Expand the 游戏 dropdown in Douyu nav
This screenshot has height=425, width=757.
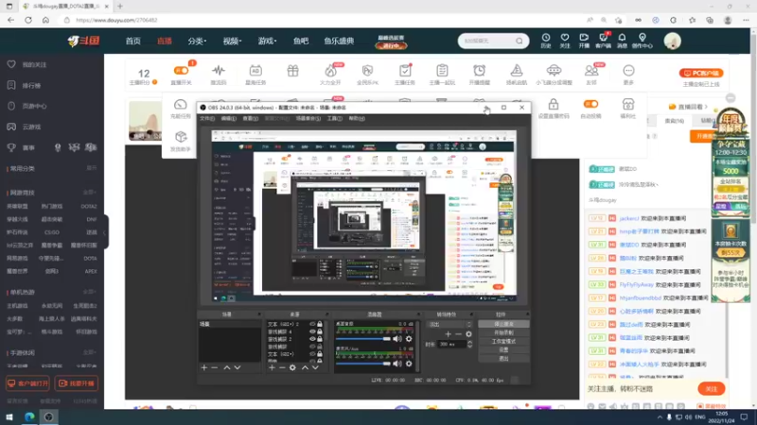[x=267, y=41]
